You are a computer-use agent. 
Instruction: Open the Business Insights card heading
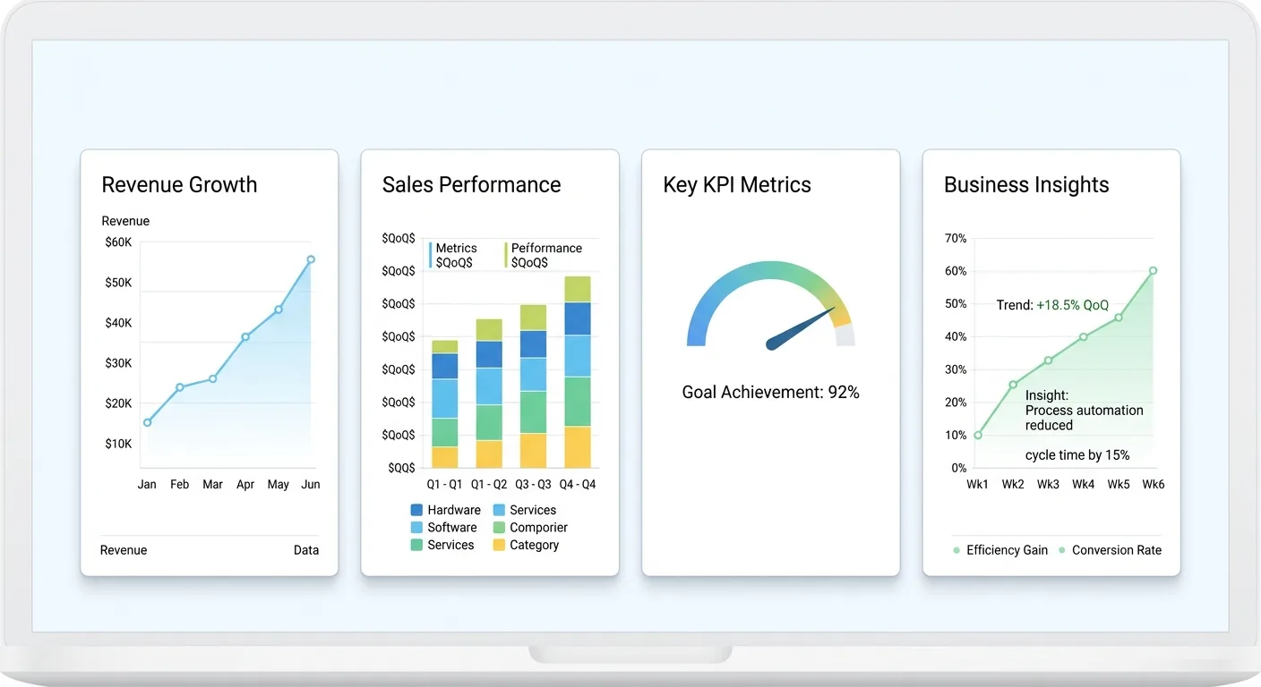1026,185
